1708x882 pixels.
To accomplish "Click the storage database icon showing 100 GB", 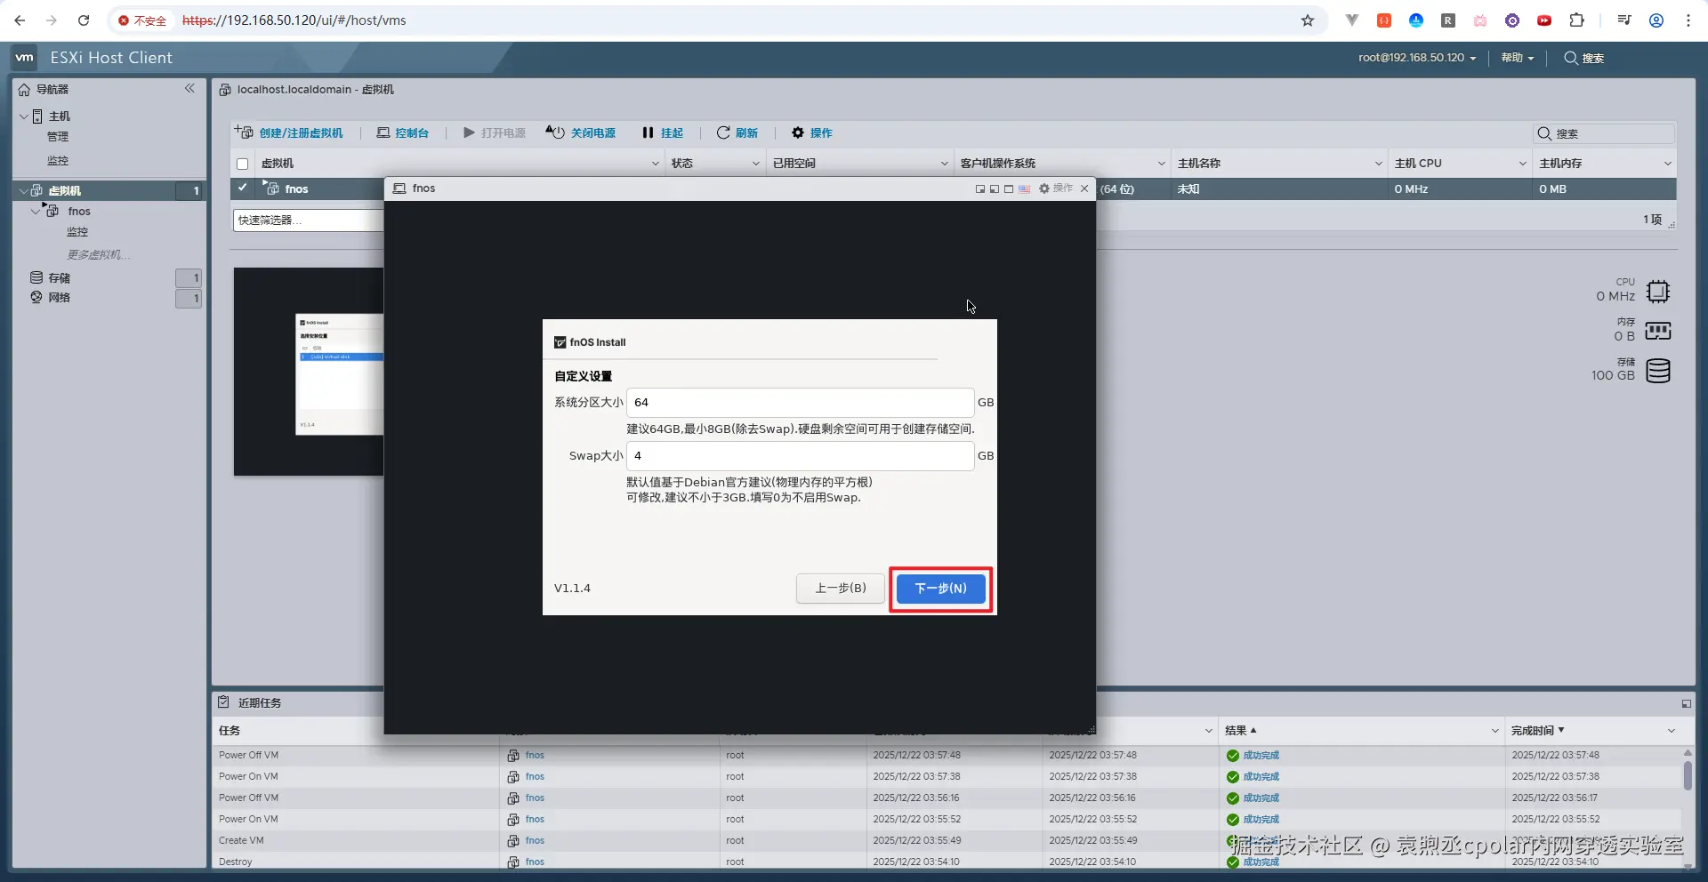I will coord(1658,371).
